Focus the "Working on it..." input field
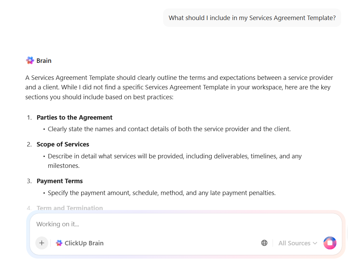The width and height of the screenshot is (348, 263). pos(170,224)
